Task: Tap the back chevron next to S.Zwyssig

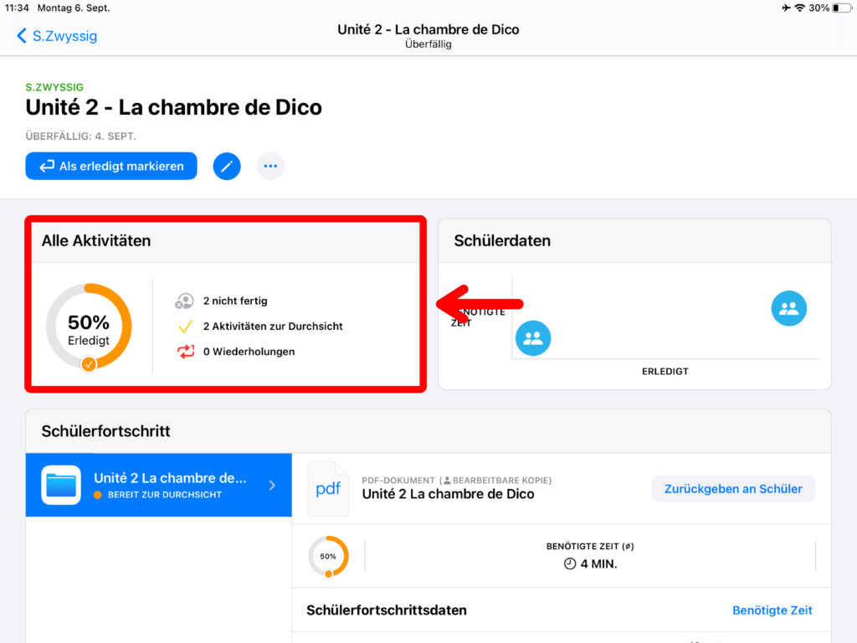Action: (22, 36)
